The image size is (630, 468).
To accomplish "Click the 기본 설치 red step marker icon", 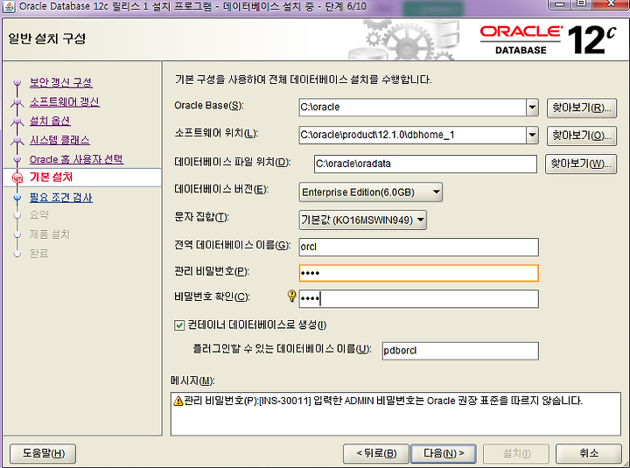I will [17, 178].
